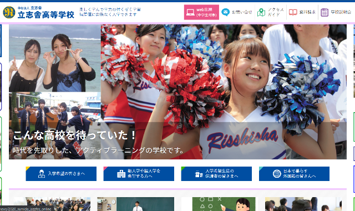
Task: Open the pink web出願 application button
Action: pos(201,12)
